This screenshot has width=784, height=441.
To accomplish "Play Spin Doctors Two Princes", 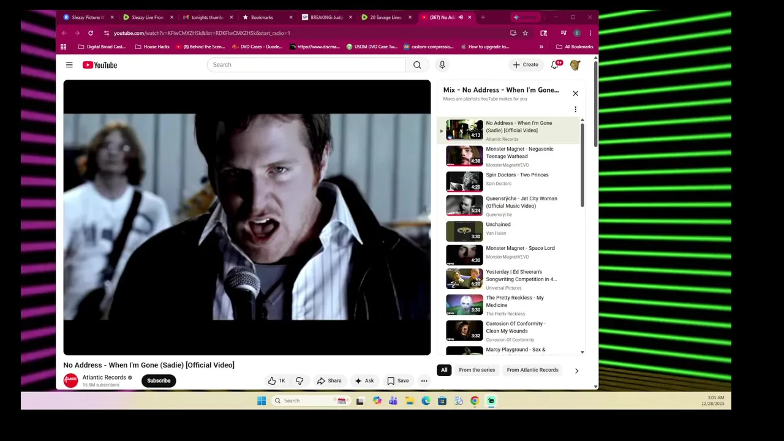I will pyautogui.click(x=510, y=181).
